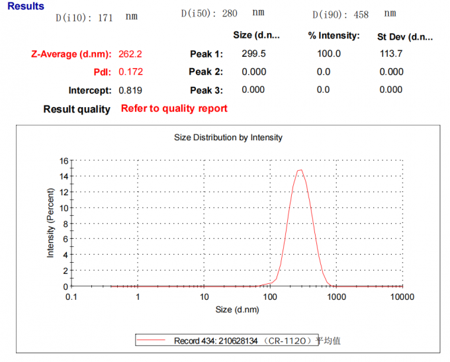Click the PdI value 0.172

(x=130, y=71)
